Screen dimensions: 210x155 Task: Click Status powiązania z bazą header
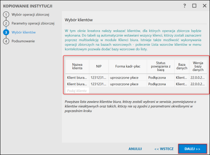coord(161,66)
